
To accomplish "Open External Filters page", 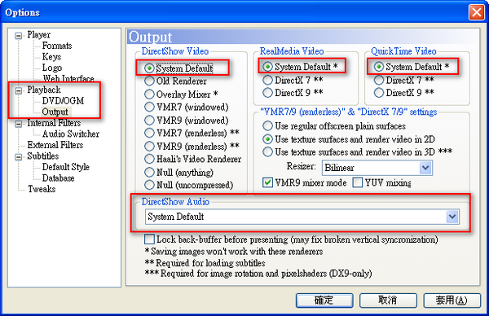I will 55,145.
